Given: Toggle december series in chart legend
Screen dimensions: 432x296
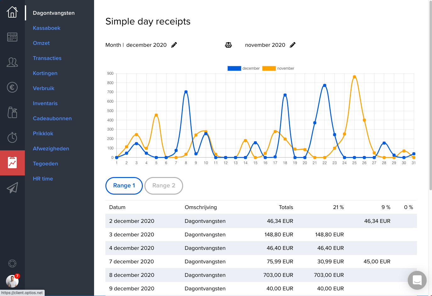Looking at the screenshot, I should pos(244,68).
